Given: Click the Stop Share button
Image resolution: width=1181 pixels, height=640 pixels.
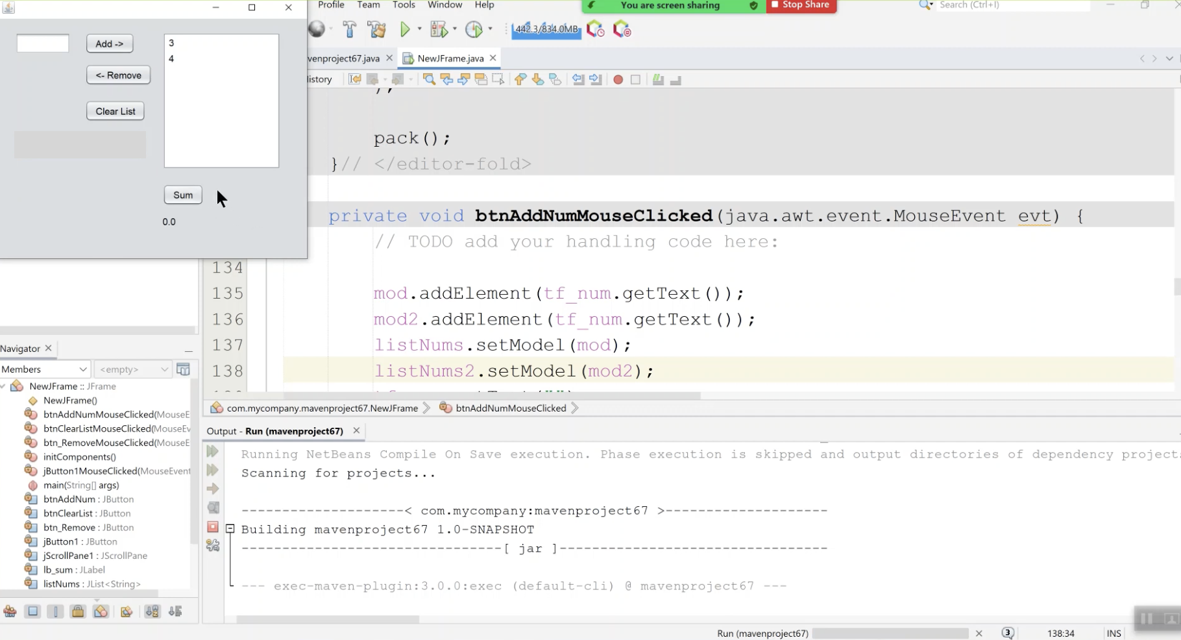Looking at the screenshot, I should click(x=801, y=5).
